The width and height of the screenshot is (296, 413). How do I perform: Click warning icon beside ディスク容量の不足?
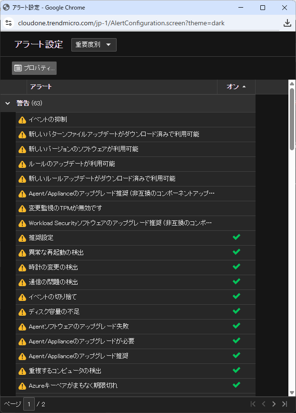point(22,312)
